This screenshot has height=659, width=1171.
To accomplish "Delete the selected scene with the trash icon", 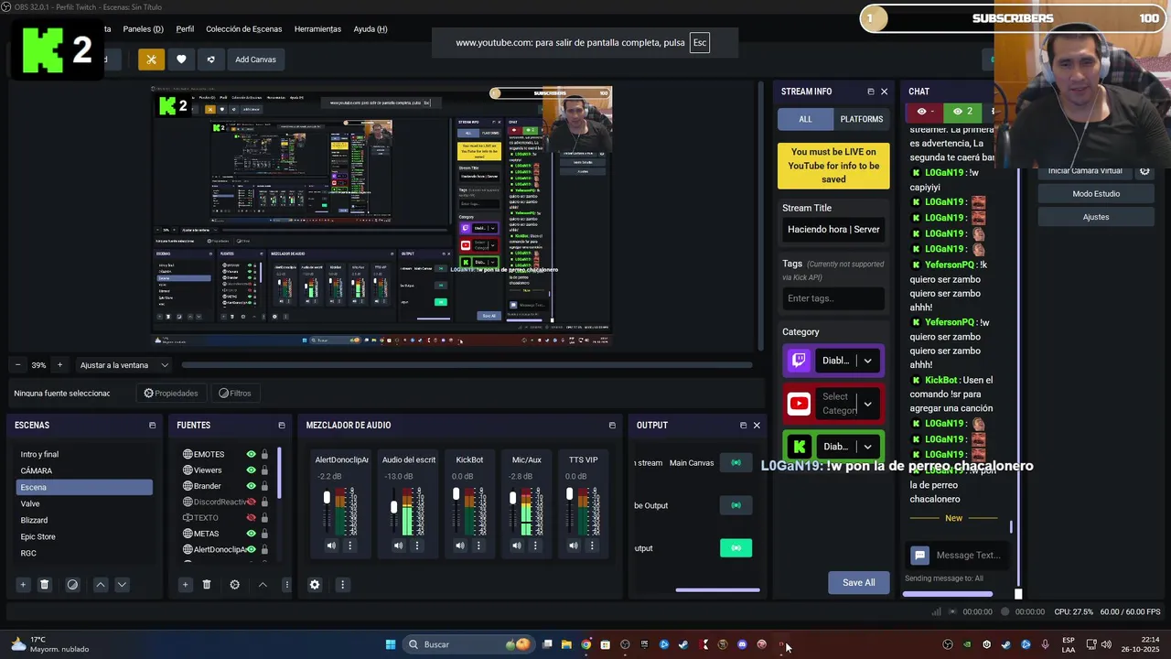I will click(44, 585).
